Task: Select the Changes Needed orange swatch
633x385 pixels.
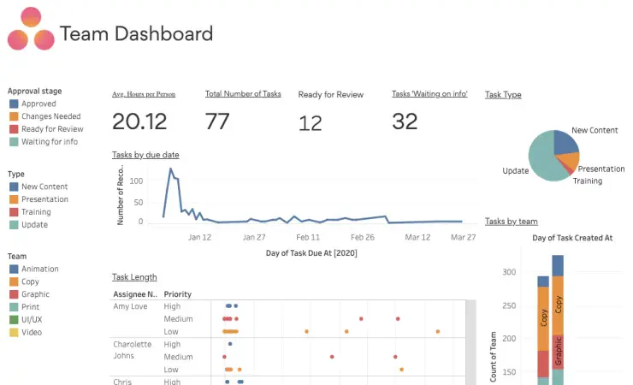Action: [x=14, y=116]
